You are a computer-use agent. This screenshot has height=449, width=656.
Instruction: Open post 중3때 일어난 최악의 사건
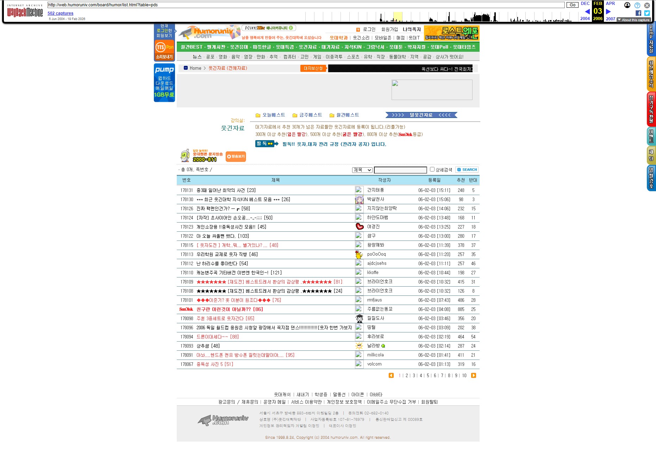pyautogui.click(x=226, y=190)
